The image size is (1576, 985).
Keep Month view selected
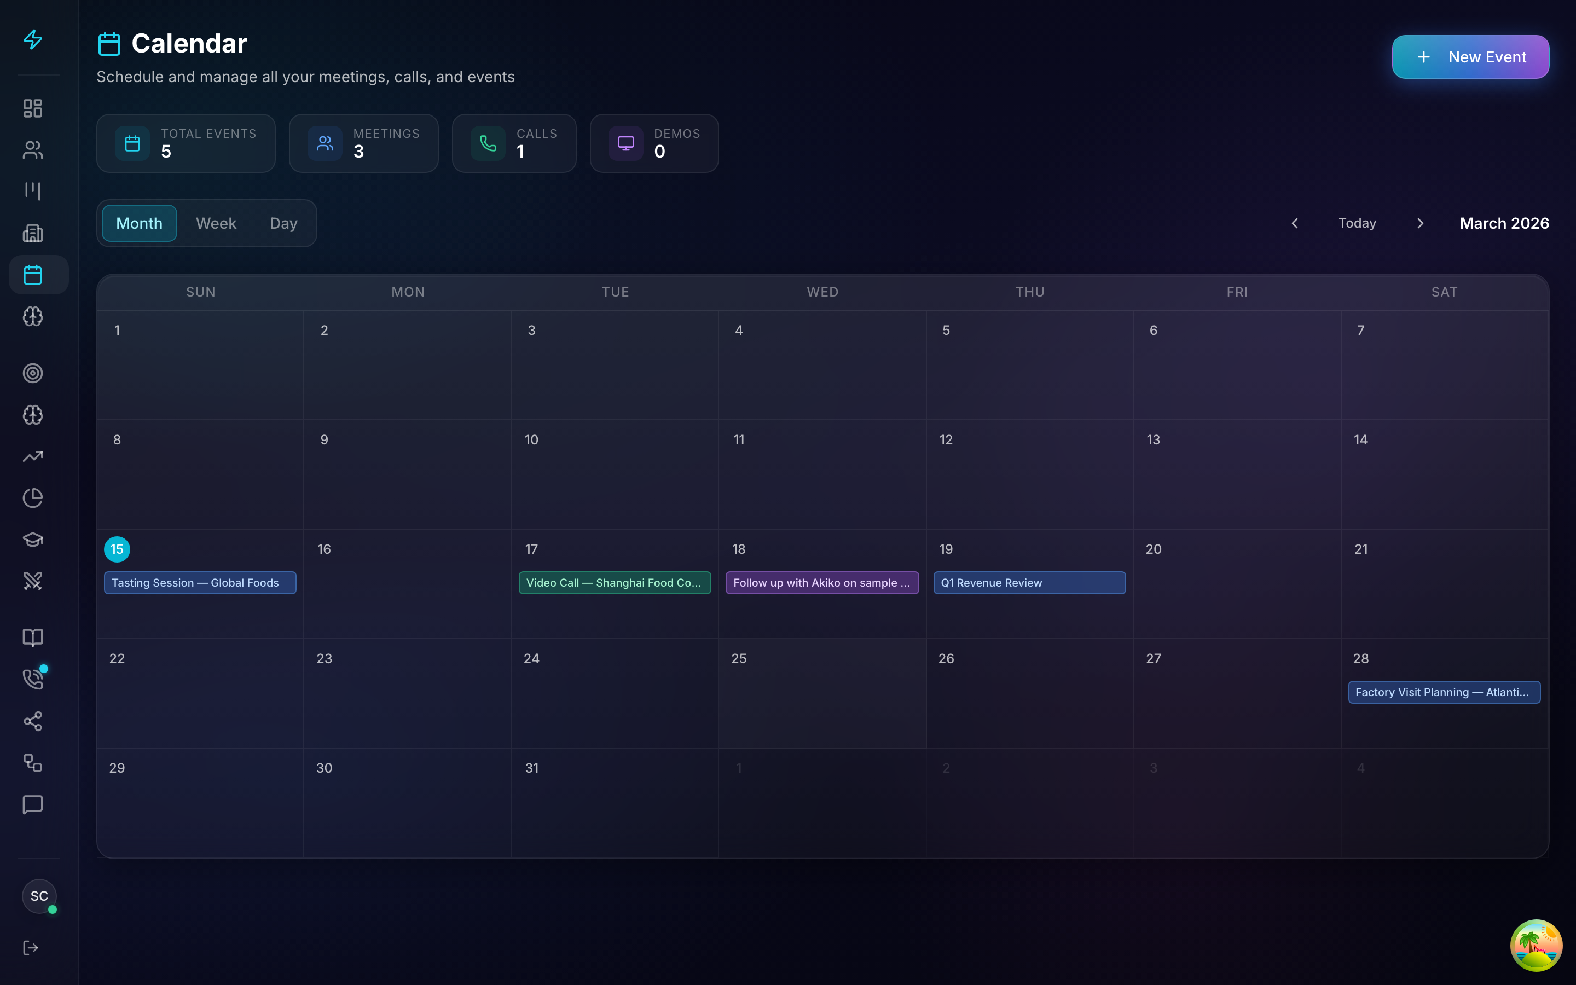point(138,223)
